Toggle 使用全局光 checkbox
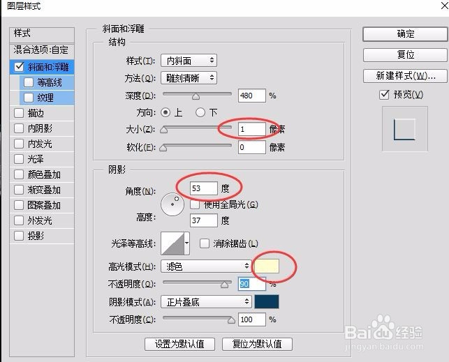The height and width of the screenshot is (362, 449). pyautogui.click(x=195, y=204)
